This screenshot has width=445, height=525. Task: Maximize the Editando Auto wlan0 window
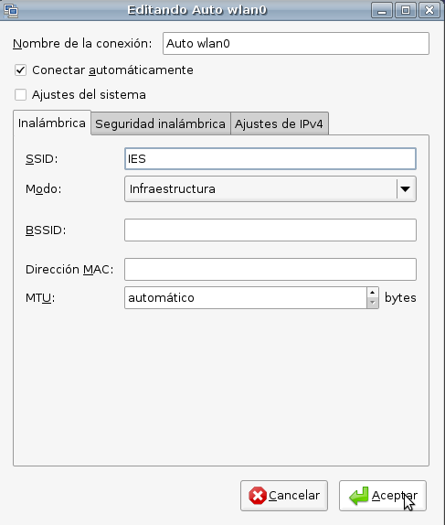pos(406,10)
